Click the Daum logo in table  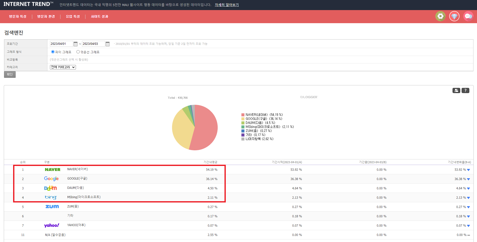(x=50, y=188)
